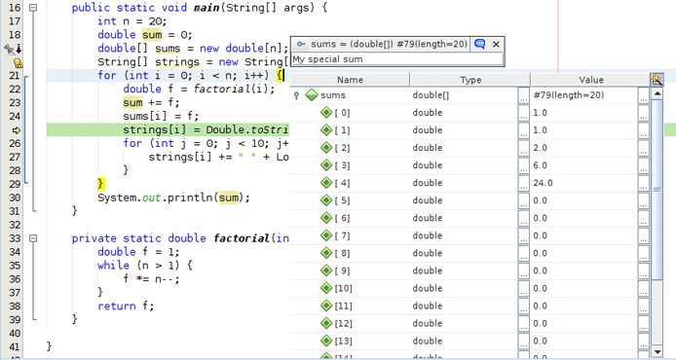This screenshot has height=360, width=676.
Task: Click scrollbar up arrow in variables table
Action: click(657, 93)
